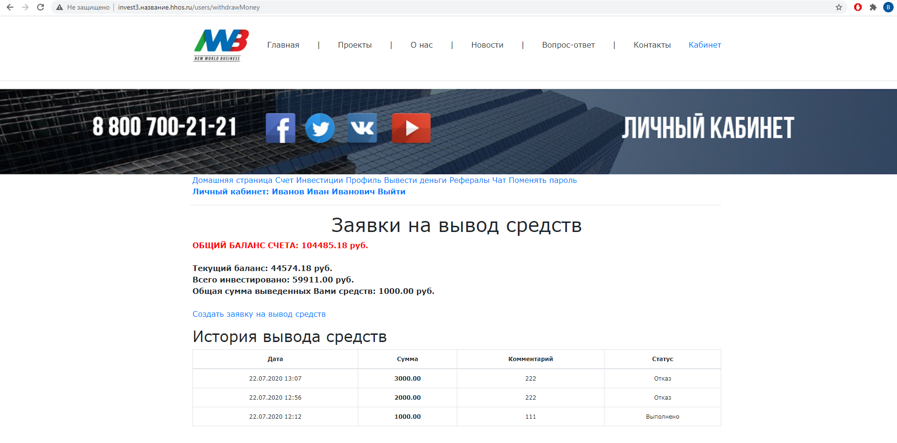Select the date 22.07.2020 13:07
Viewport: 897px width, 443px height.
click(x=275, y=379)
